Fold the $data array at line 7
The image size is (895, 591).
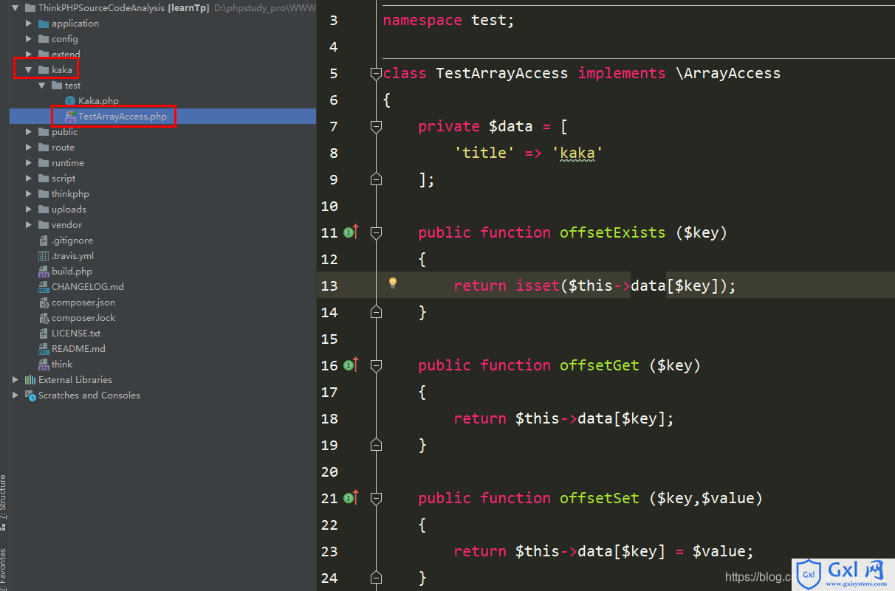click(x=376, y=126)
